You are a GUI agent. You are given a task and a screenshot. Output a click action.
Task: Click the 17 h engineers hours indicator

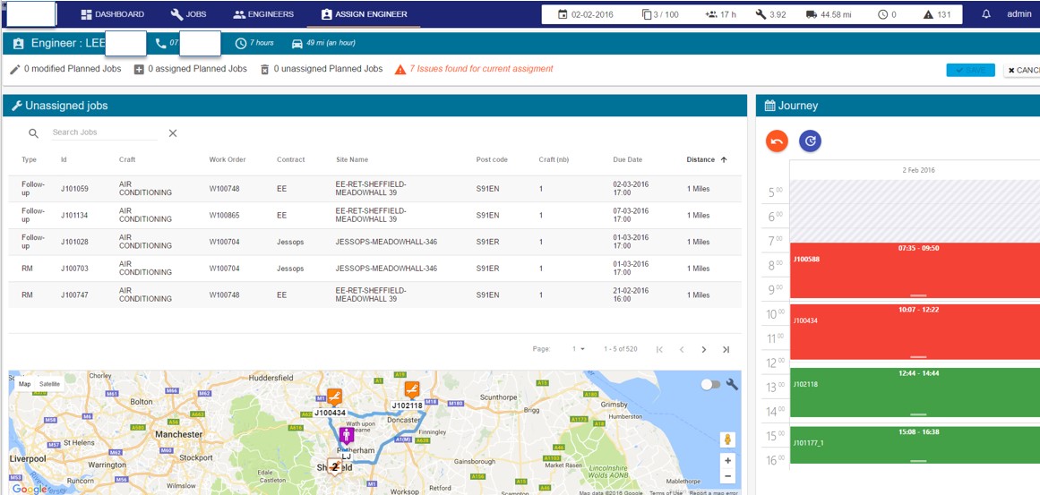[x=721, y=14]
